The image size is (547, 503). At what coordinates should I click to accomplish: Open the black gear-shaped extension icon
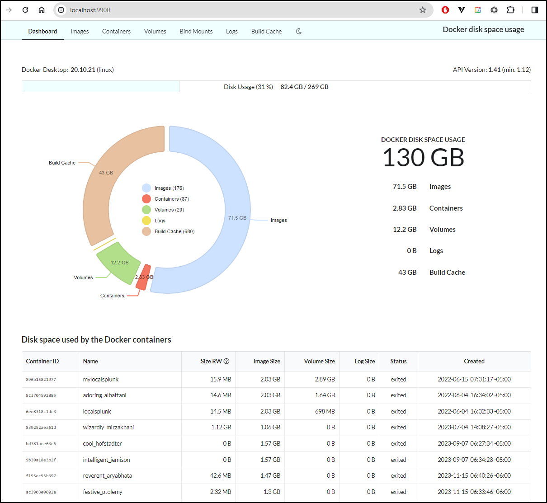494,10
